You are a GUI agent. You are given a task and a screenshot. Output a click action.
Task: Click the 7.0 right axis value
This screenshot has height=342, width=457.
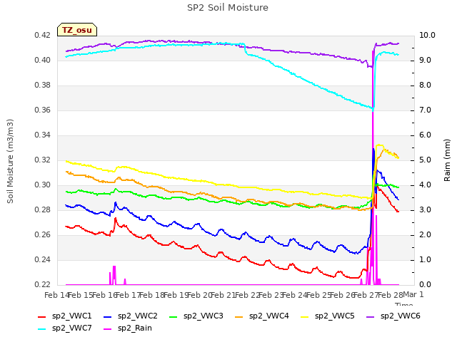426,110
